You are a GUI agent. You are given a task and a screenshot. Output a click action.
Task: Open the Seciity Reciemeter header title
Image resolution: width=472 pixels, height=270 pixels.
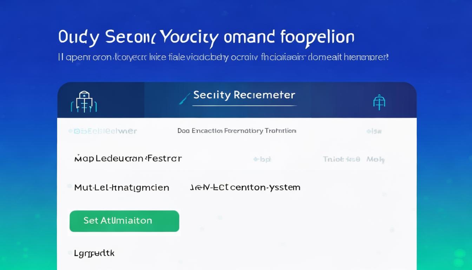point(244,95)
